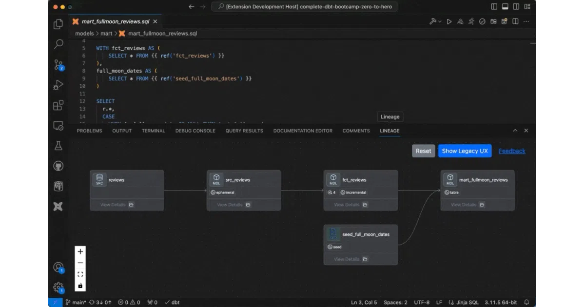Viewport: 585px width, 307px height.
Task: Click the tests count 4 on fct_reviews
Action: click(331, 192)
